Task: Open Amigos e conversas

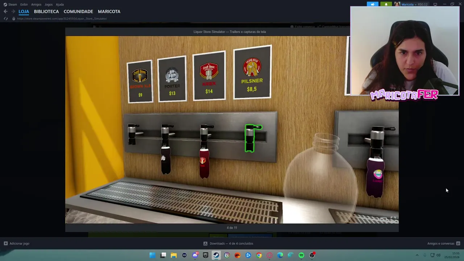Action: pos(441,244)
